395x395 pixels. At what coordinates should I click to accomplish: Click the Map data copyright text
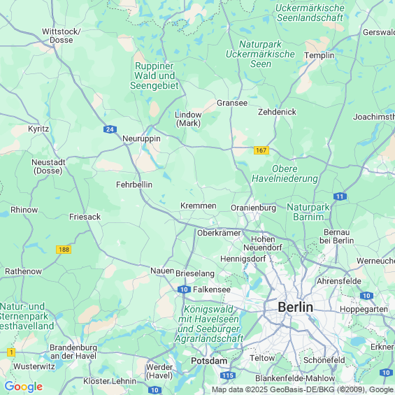303,389
